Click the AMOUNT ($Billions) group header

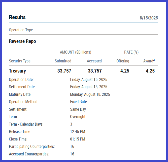click(x=75, y=52)
